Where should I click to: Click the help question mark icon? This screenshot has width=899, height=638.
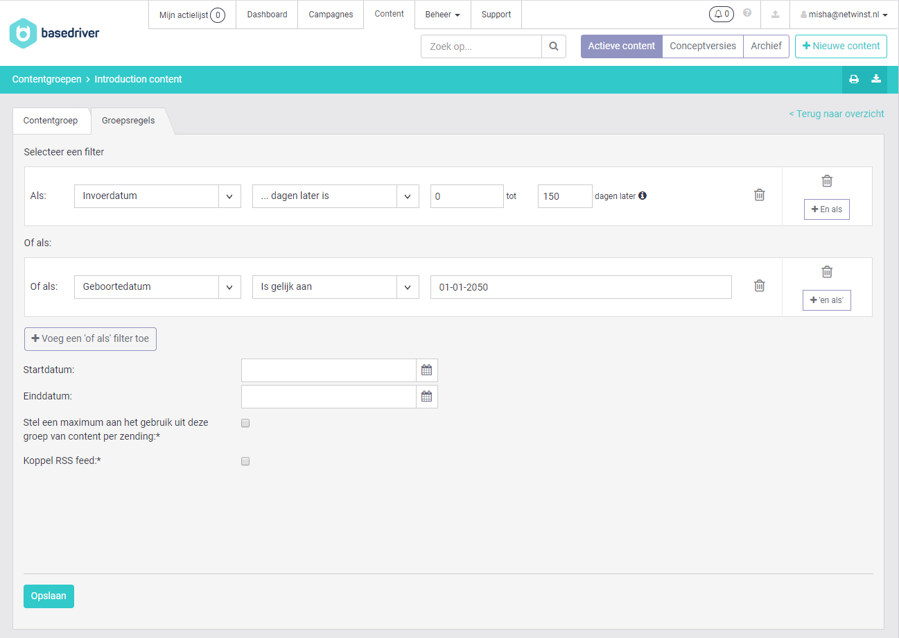[747, 12]
